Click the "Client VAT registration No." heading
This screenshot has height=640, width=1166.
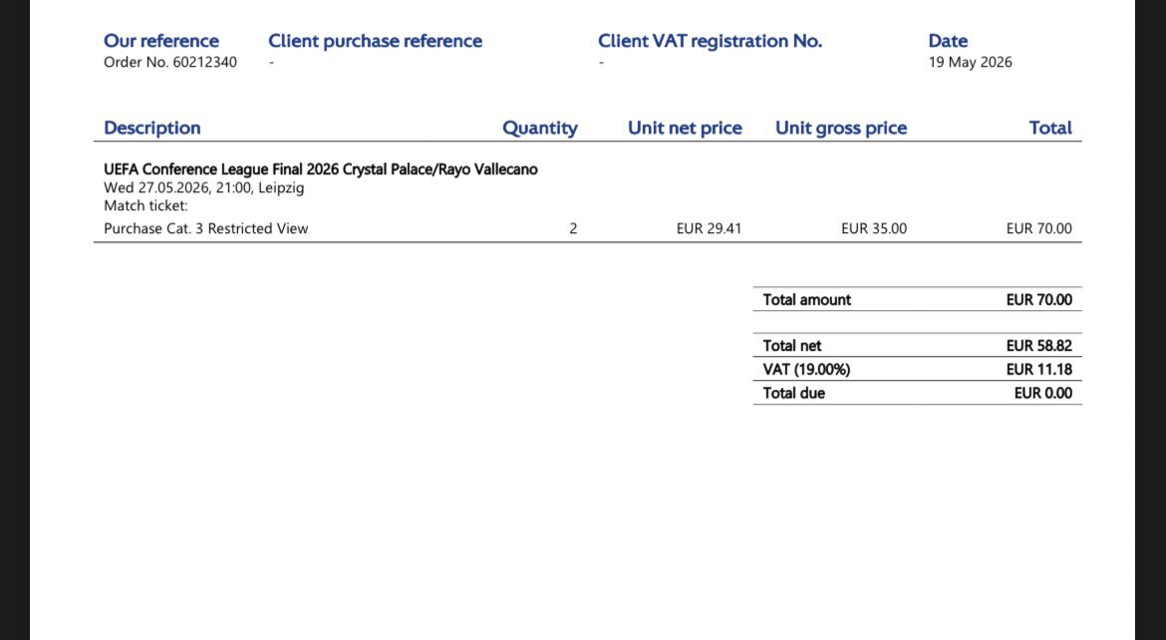711,41
